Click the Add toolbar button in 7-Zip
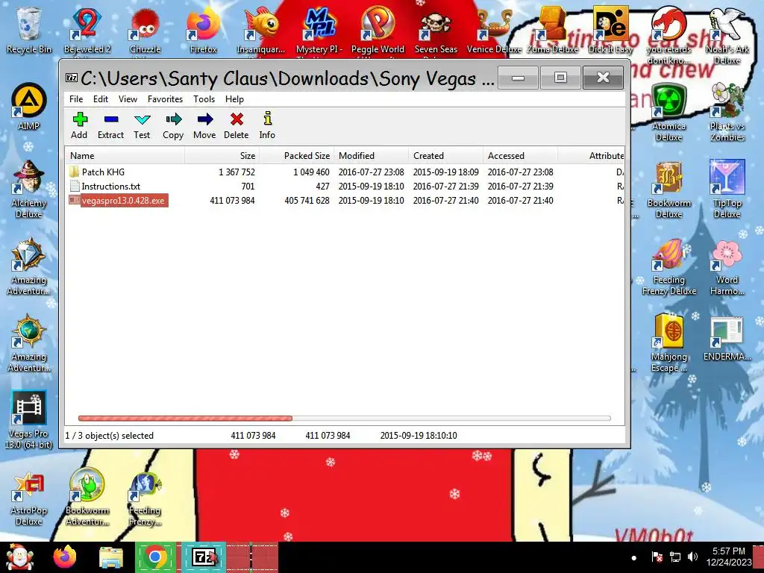 tap(79, 125)
